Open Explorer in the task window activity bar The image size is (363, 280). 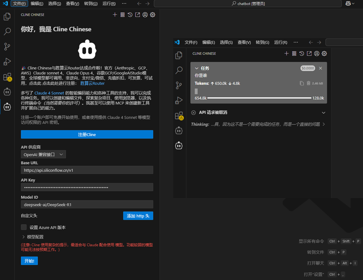tap(179, 55)
